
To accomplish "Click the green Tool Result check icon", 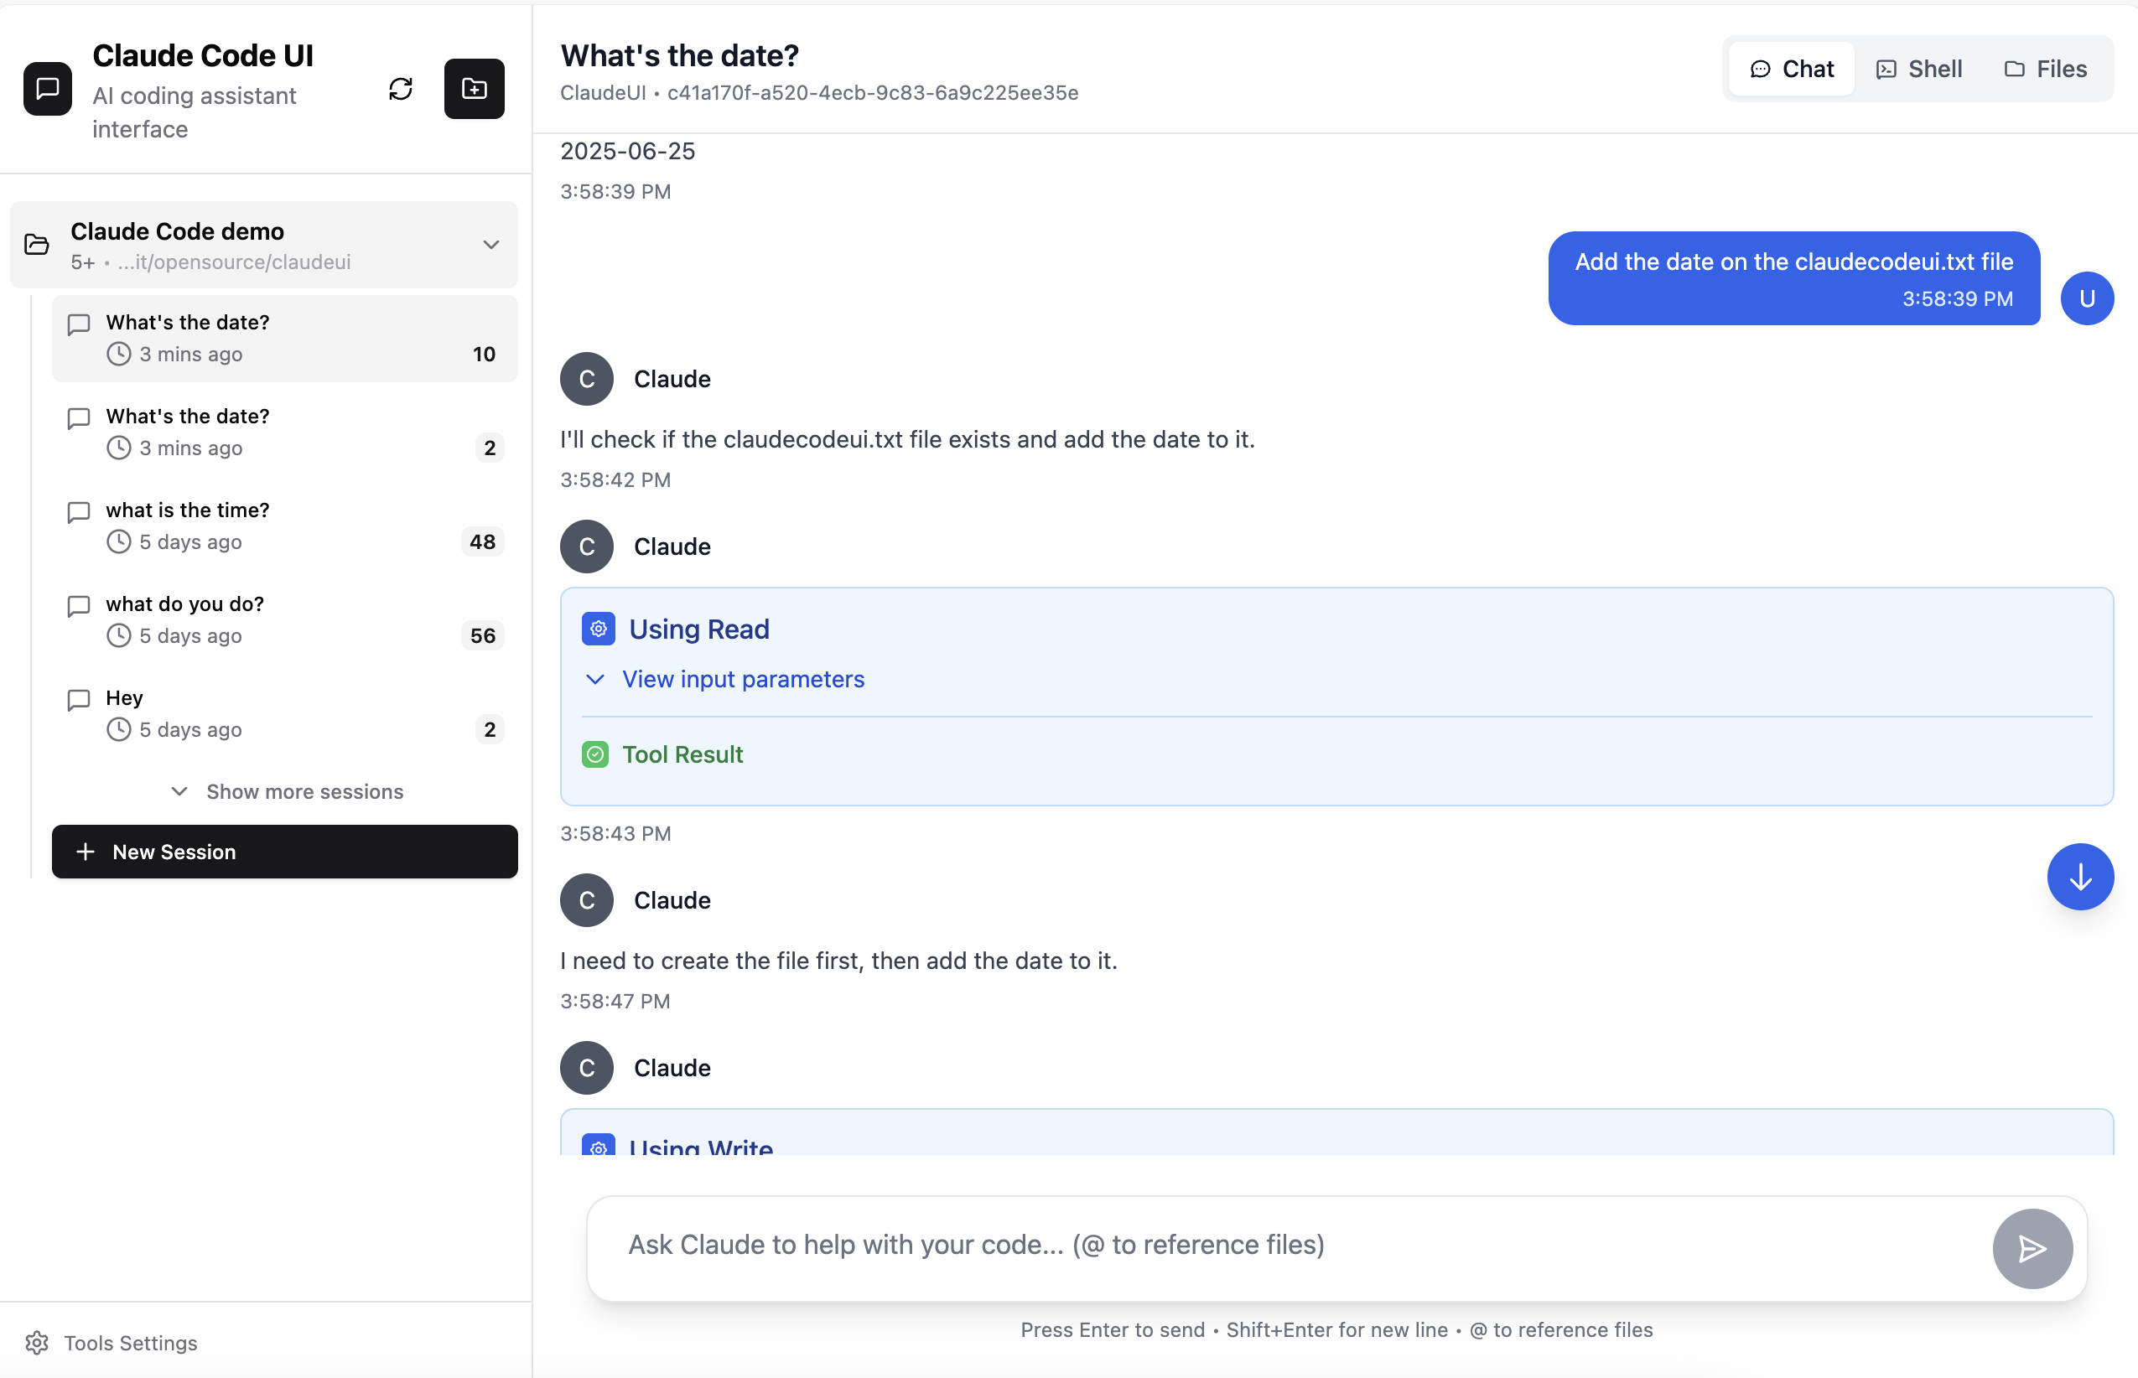I will pos(596,754).
